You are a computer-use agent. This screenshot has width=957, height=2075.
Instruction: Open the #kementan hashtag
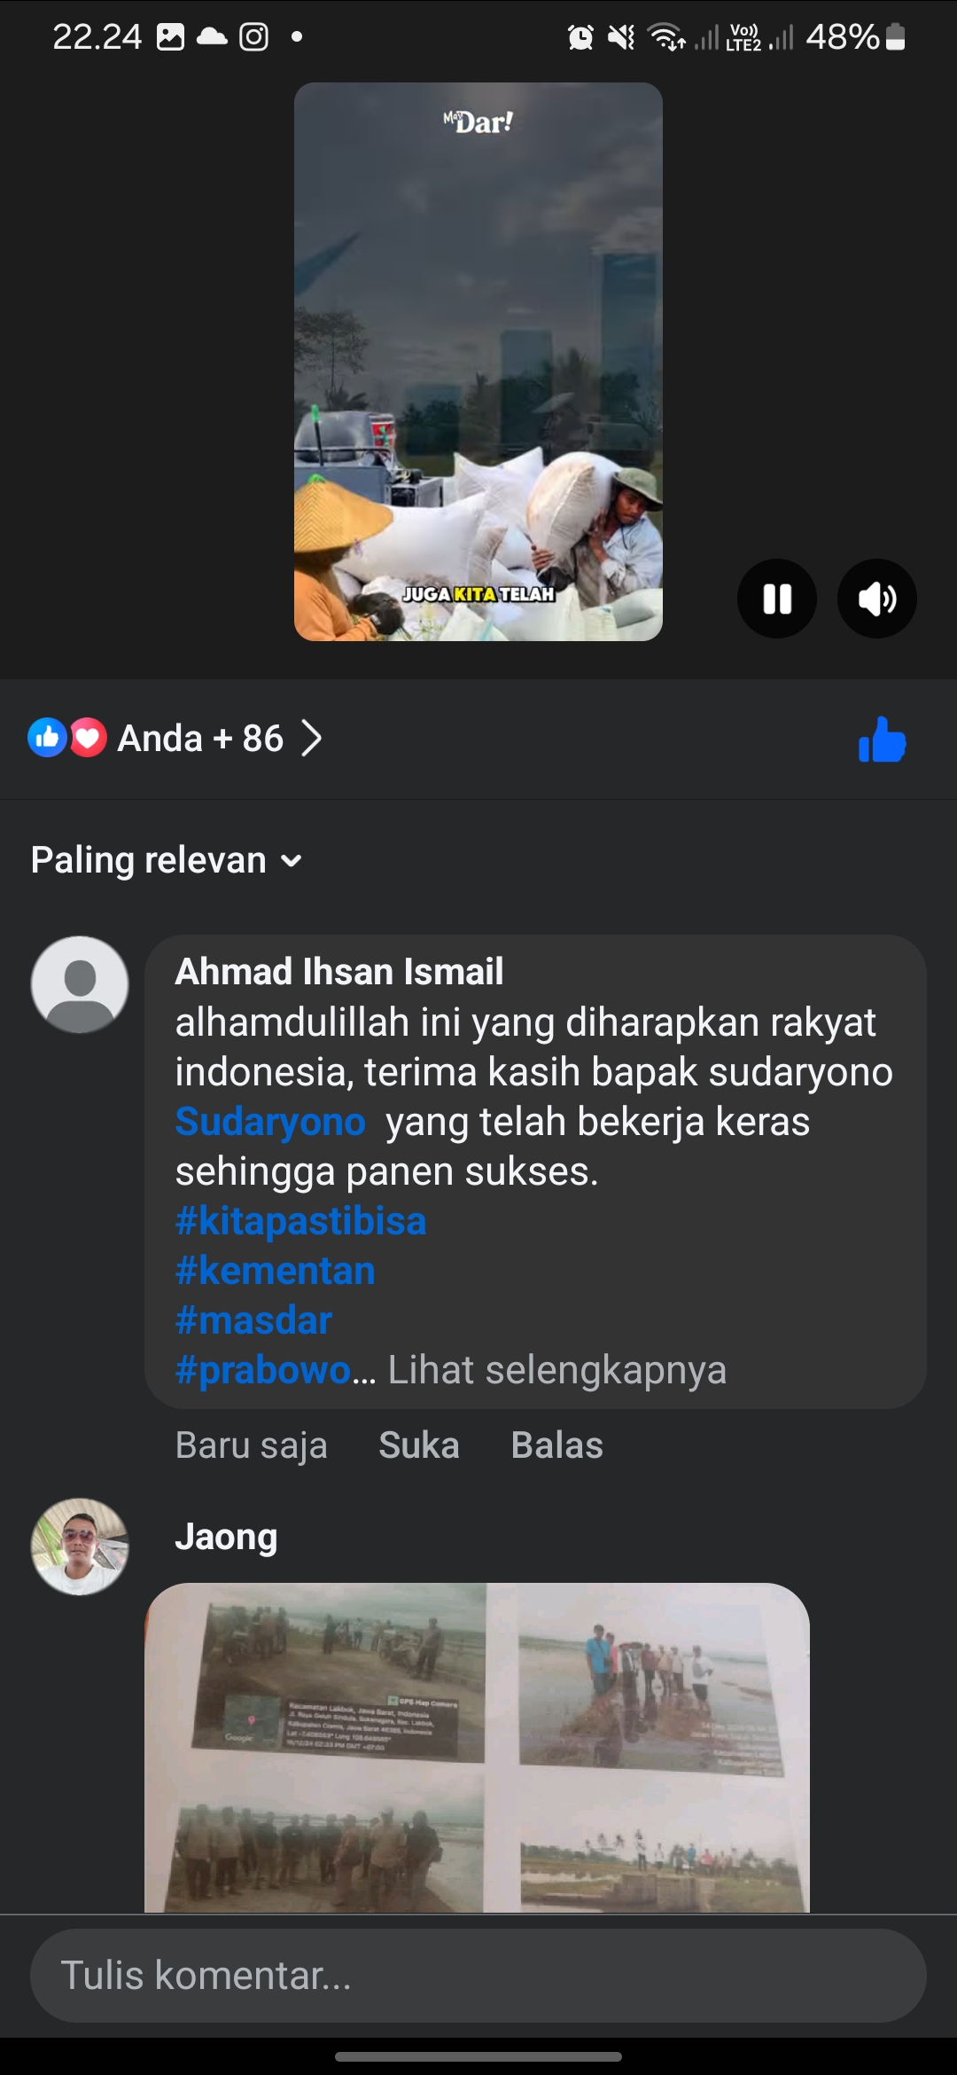click(x=276, y=1271)
